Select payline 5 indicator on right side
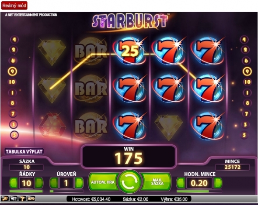 click(244, 135)
